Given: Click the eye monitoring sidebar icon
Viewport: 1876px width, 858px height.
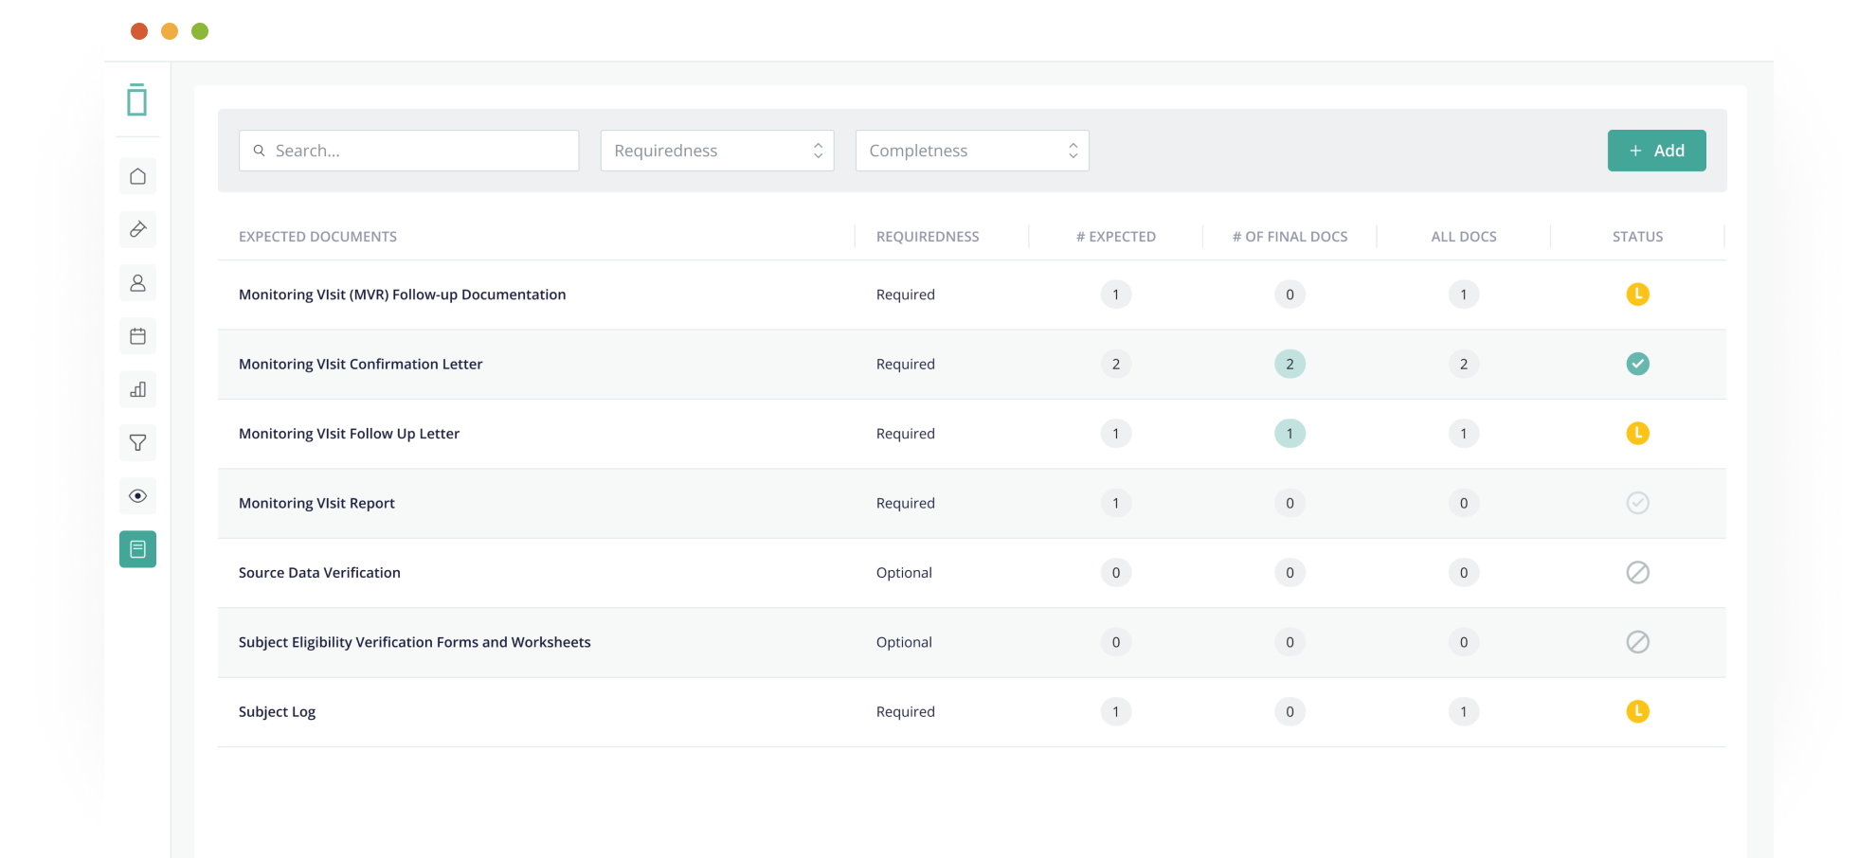Looking at the screenshot, I should click(137, 496).
